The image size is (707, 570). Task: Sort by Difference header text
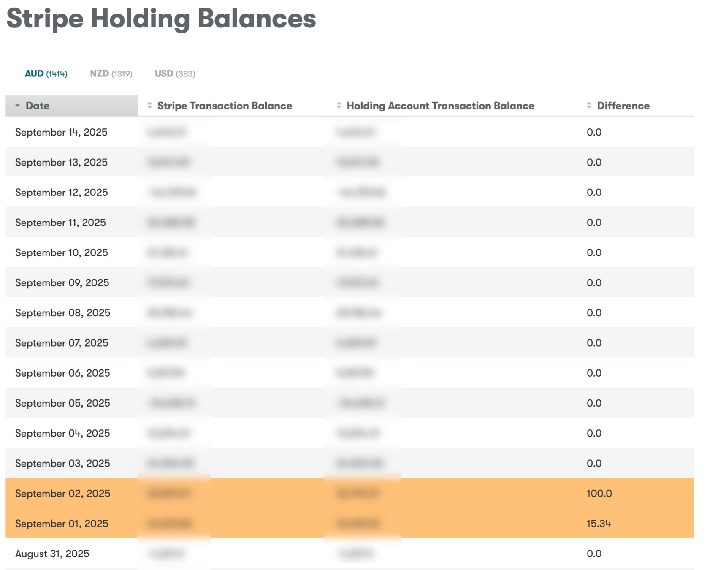click(623, 106)
